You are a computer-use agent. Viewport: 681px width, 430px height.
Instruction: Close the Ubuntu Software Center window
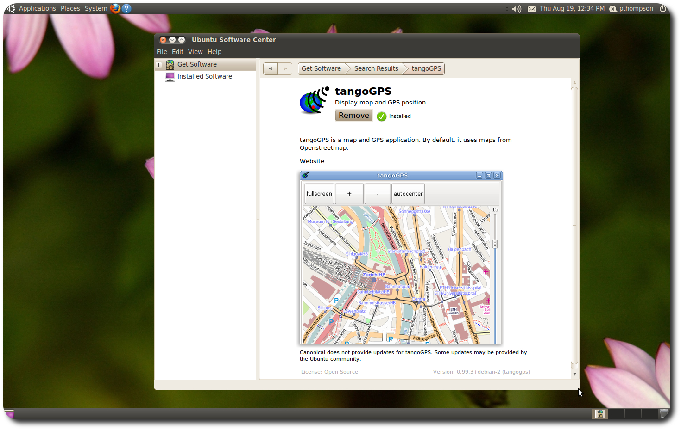click(x=163, y=40)
